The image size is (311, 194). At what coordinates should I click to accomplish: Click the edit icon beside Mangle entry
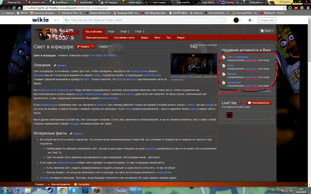click(224, 74)
